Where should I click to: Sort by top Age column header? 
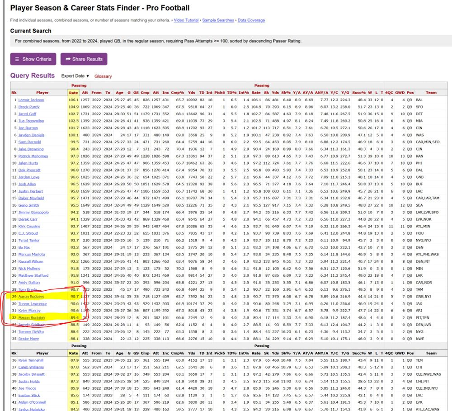pos(119,93)
